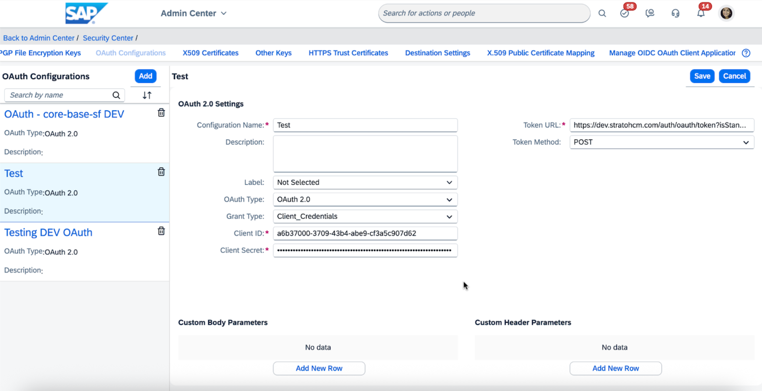The width and height of the screenshot is (762, 391).
Task: Save the OAuth configuration
Action: click(702, 76)
